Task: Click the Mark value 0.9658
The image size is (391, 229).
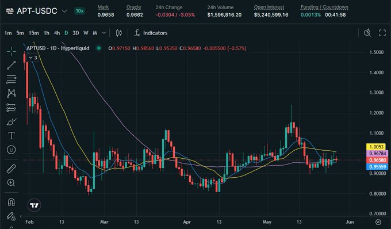Action: [x=106, y=15]
